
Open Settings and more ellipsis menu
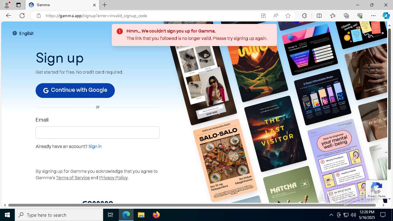point(373,16)
